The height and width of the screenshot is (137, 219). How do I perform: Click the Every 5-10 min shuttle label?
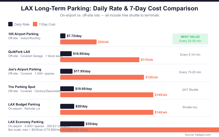coord(190,55)
